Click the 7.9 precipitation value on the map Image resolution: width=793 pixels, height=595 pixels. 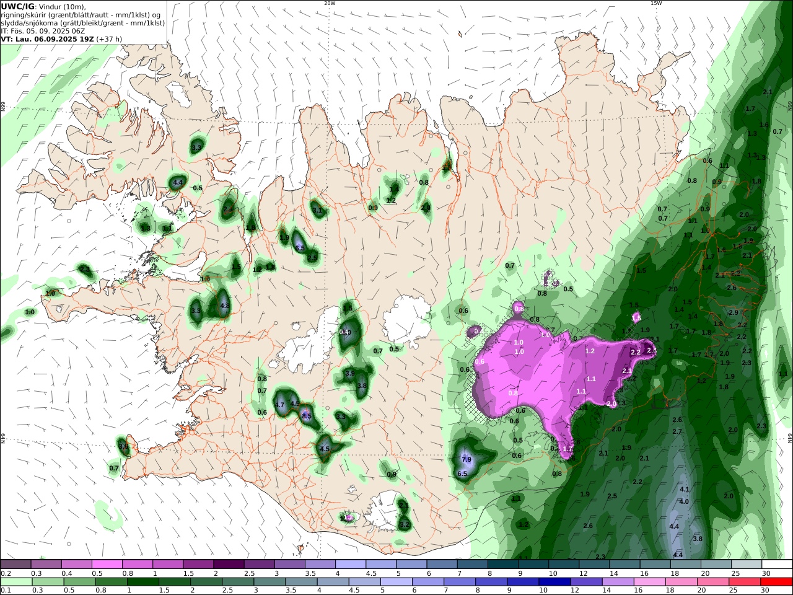coord(467,460)
